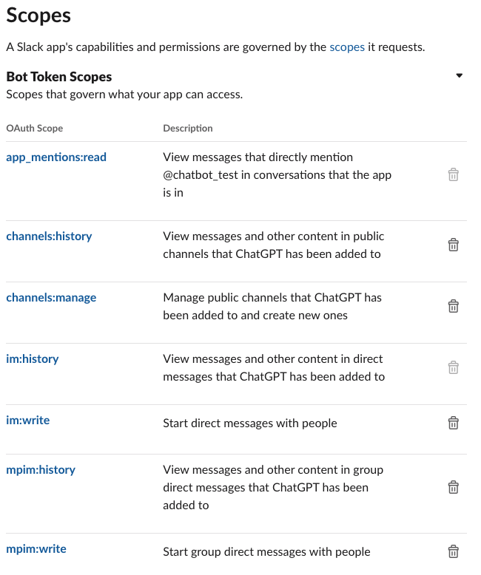Click the OAuth Scope column header
Viewport: 481px width, 575px height.
coord(35,128)
